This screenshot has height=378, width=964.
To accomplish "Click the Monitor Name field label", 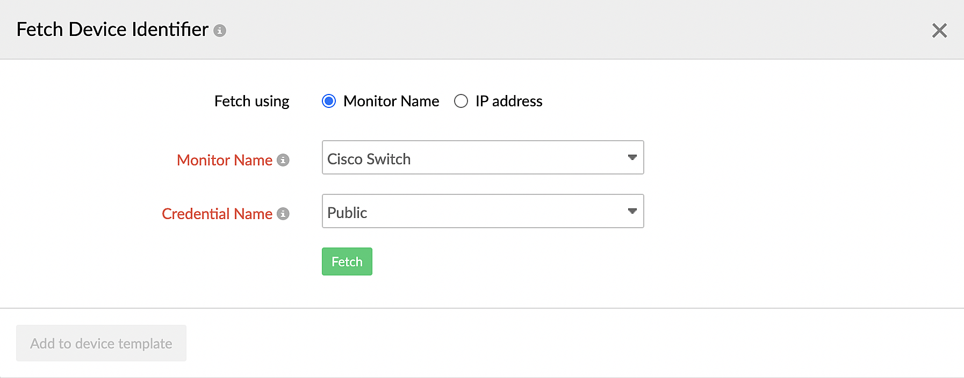I will (224, 160).
